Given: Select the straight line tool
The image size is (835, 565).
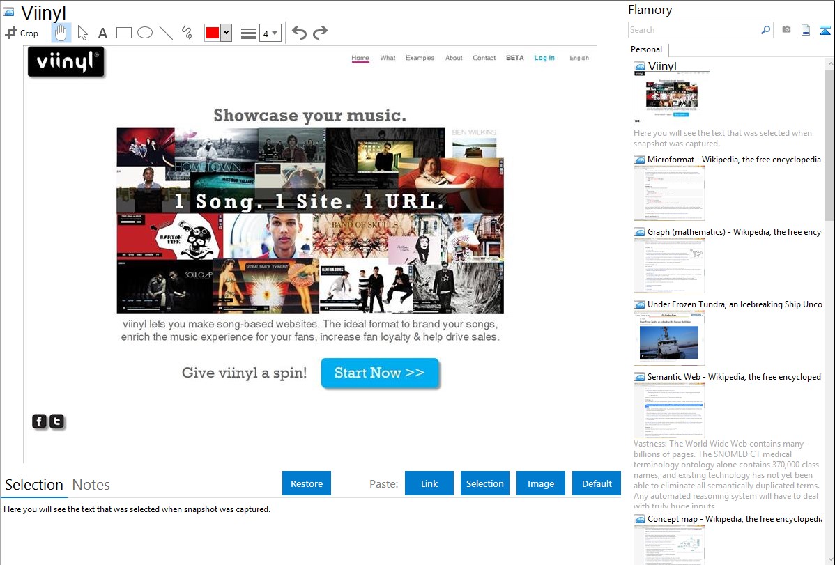Looking at the screenshot, I should [x=166, y=33].
